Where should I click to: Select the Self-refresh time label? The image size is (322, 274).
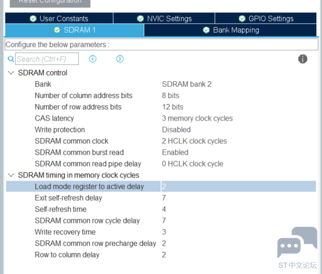[61, 209]
